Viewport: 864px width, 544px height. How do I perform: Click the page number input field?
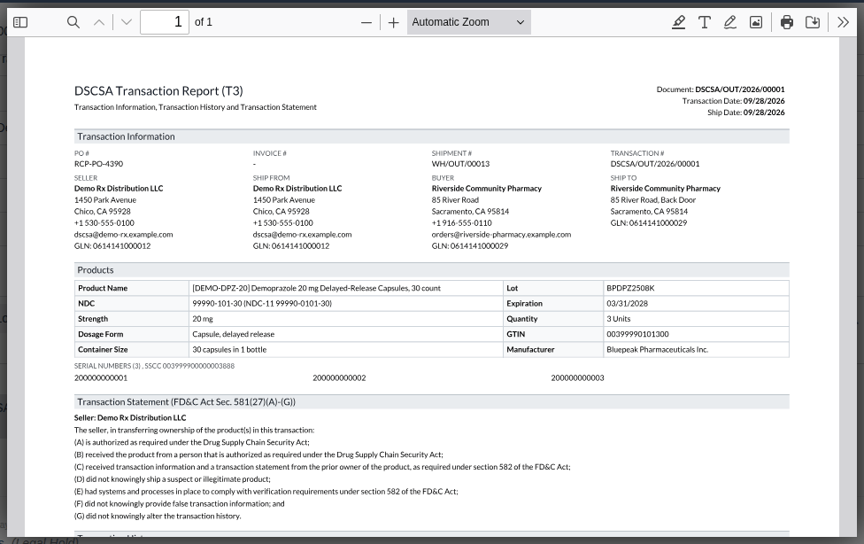click(165, 22)
